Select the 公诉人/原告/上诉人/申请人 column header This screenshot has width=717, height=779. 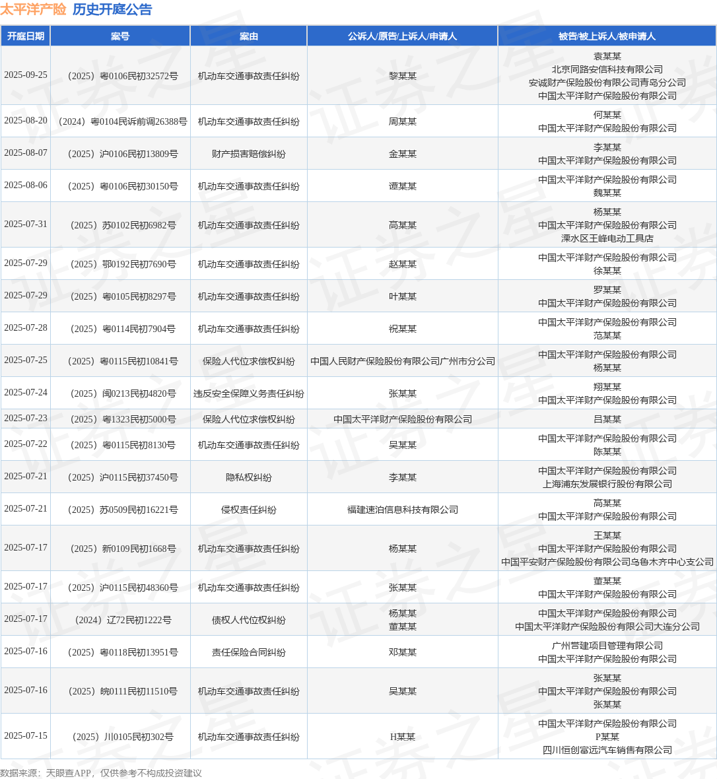point(403,36)
